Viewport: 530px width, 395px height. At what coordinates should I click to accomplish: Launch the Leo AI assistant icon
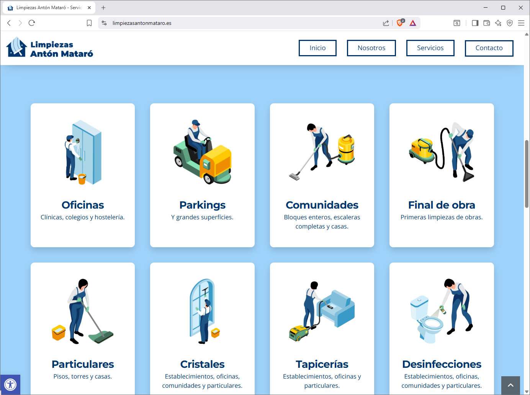point(498,23)
